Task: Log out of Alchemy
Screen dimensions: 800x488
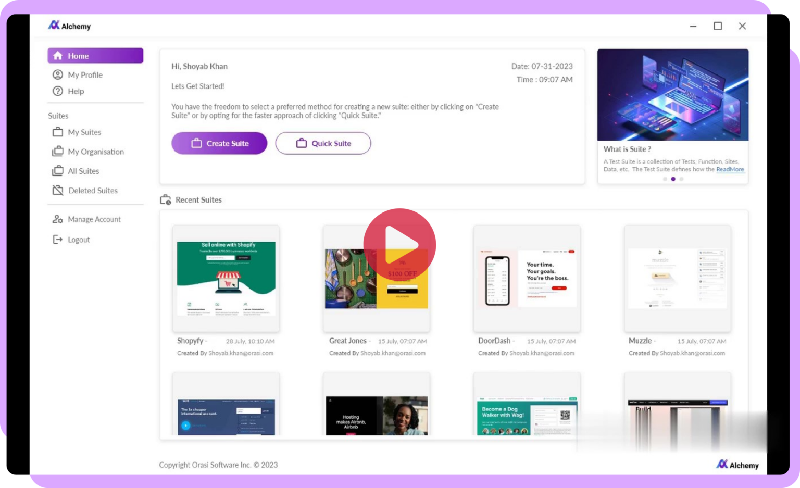Action: click(71, 240)
